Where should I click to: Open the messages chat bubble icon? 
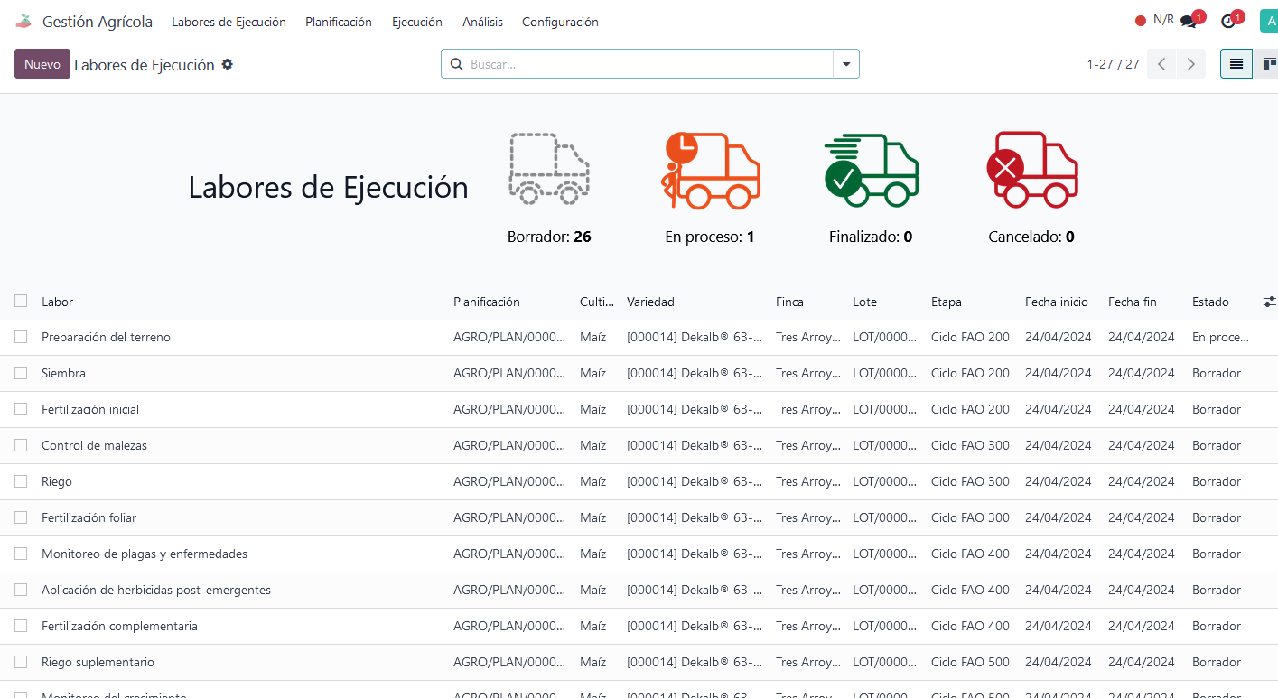1189,22
